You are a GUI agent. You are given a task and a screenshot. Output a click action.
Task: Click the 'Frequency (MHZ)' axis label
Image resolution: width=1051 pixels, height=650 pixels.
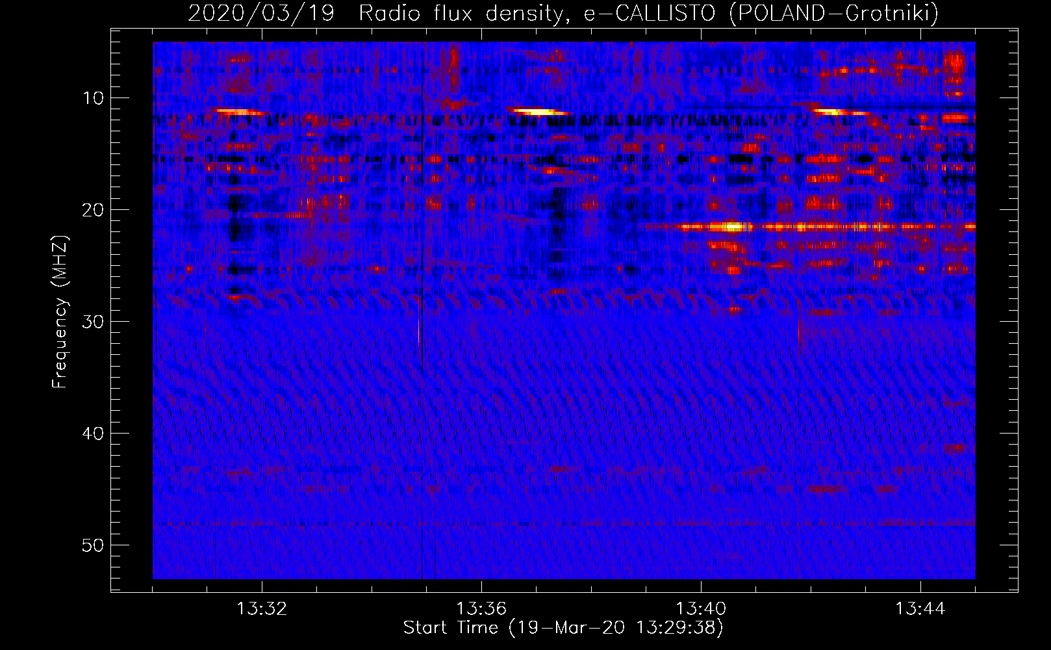60,312
